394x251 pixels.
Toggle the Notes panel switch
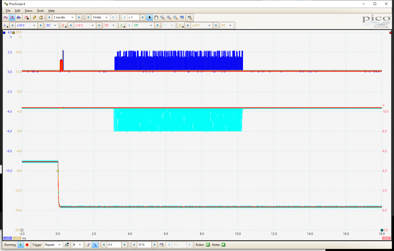pos(223,245)
